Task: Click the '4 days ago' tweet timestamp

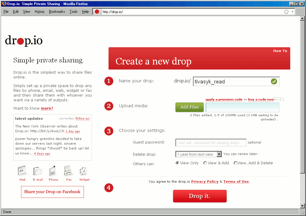Action: coord(42,154)
